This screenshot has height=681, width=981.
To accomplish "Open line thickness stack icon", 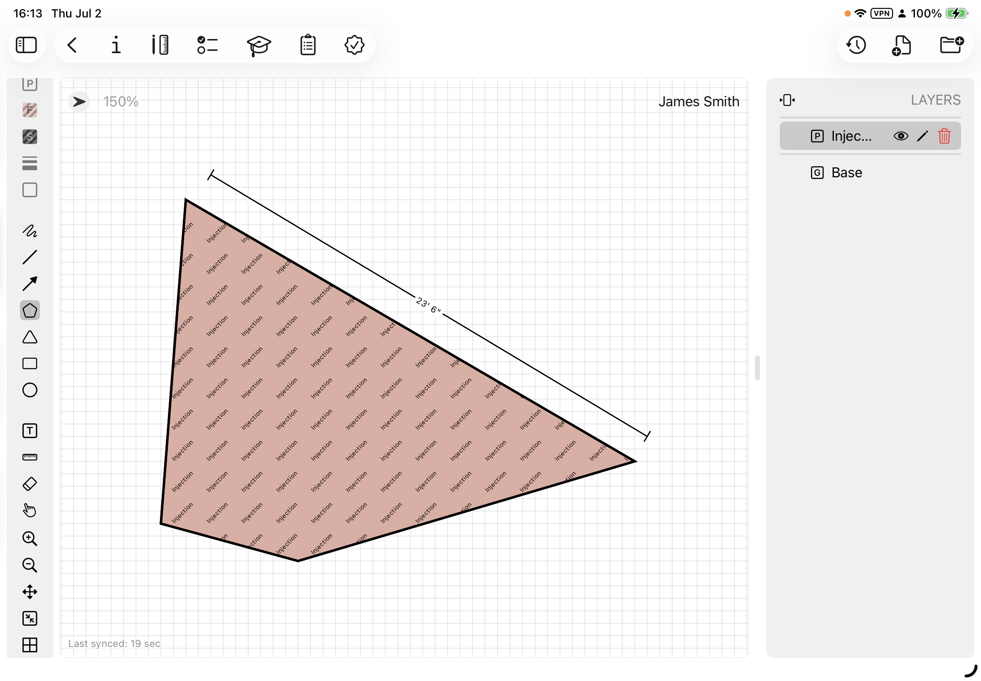I will click(x=30, y=163).
